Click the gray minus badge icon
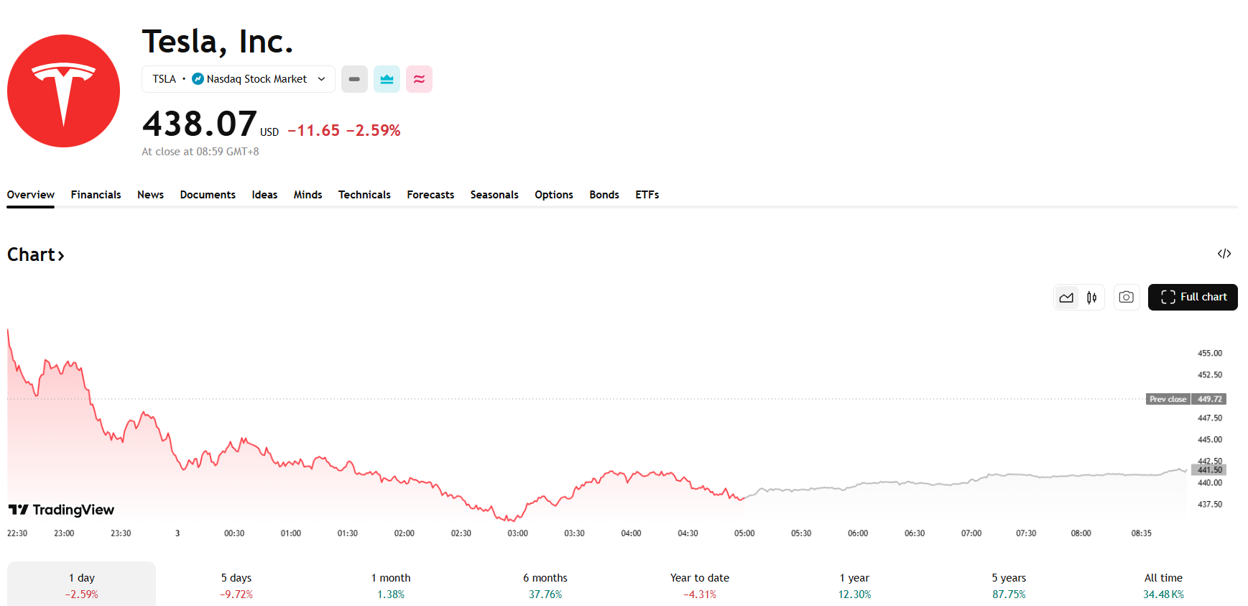 354,79
